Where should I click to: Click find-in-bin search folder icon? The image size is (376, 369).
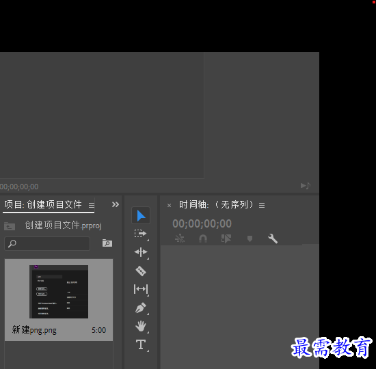click(x=107, y=243)
